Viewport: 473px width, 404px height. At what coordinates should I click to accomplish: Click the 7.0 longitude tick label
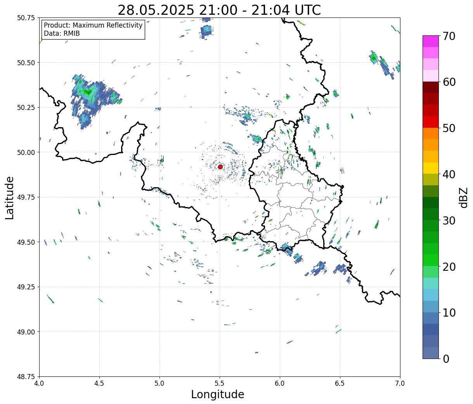click(x=400, y=383)
